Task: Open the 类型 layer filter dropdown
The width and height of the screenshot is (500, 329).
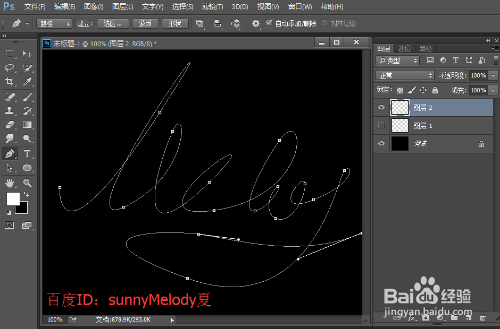Action: (x=397, y=60)
